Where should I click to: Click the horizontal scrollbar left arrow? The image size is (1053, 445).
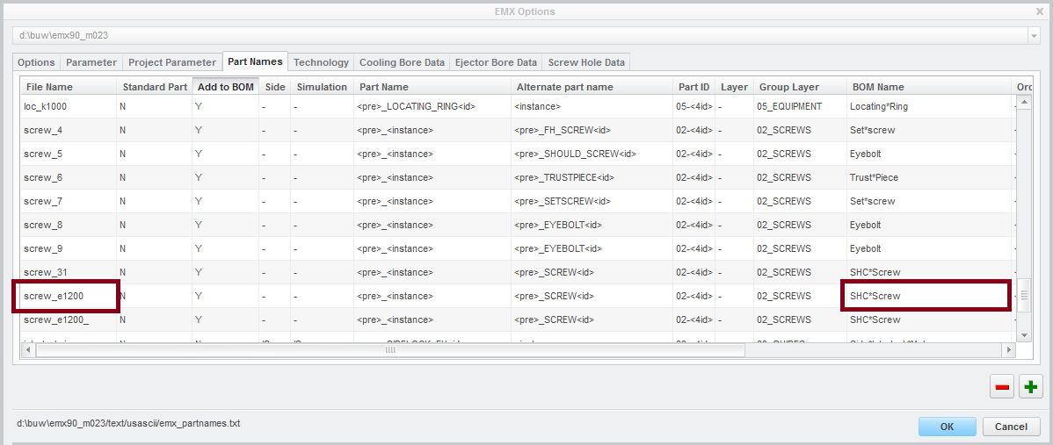click(28, 350)
